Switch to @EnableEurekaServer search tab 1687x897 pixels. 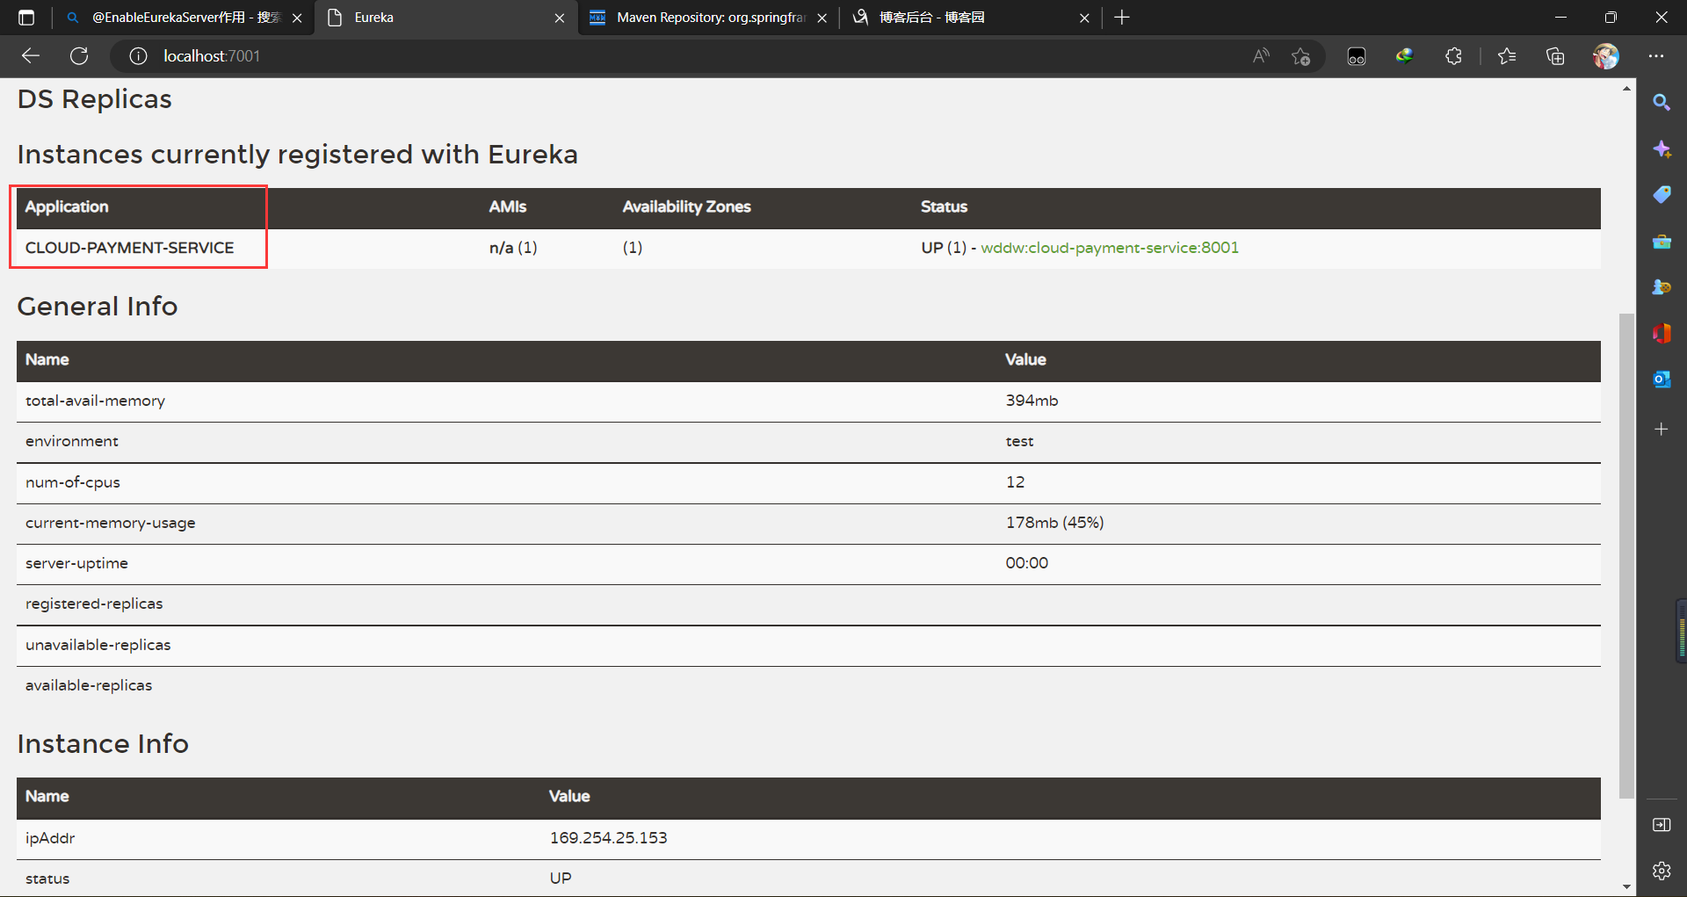(185, 18)
